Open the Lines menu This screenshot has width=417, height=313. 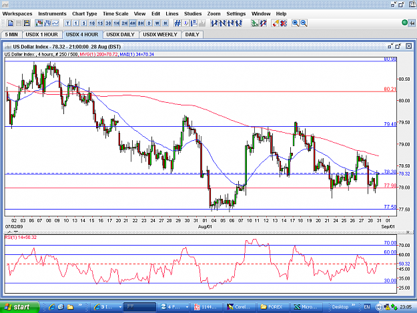click(x=171, y=13)
